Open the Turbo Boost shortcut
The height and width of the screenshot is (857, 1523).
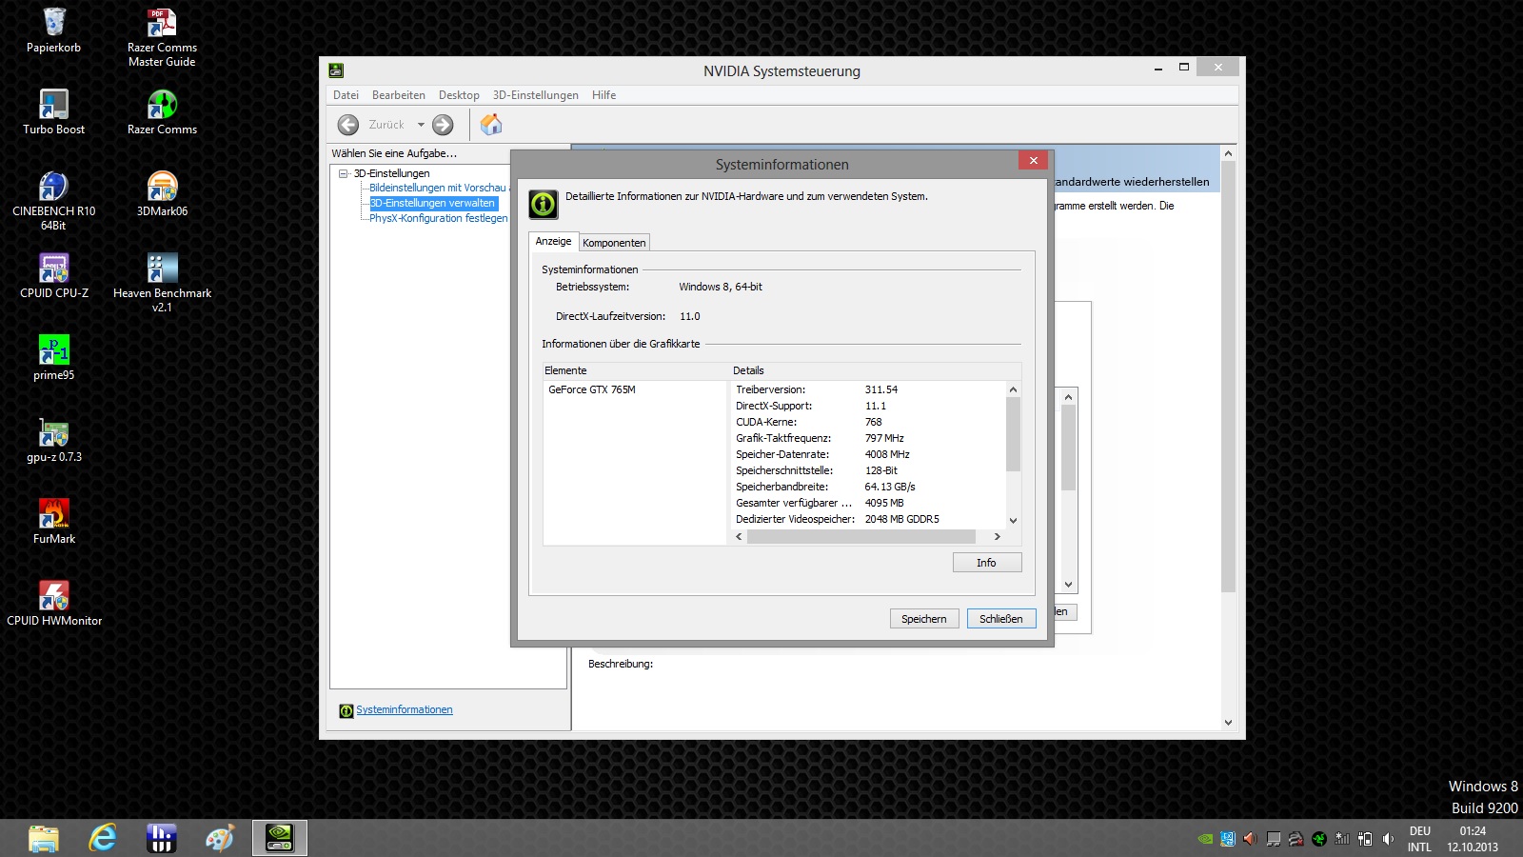point(54,112)
